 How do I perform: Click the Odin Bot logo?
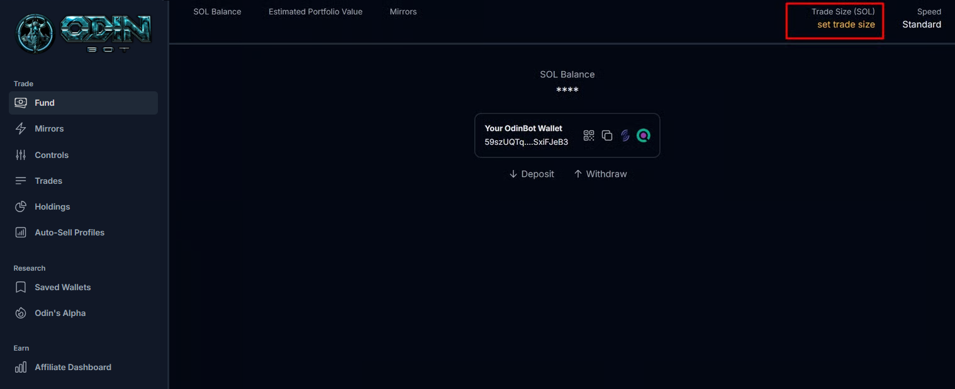click(84, 33)
